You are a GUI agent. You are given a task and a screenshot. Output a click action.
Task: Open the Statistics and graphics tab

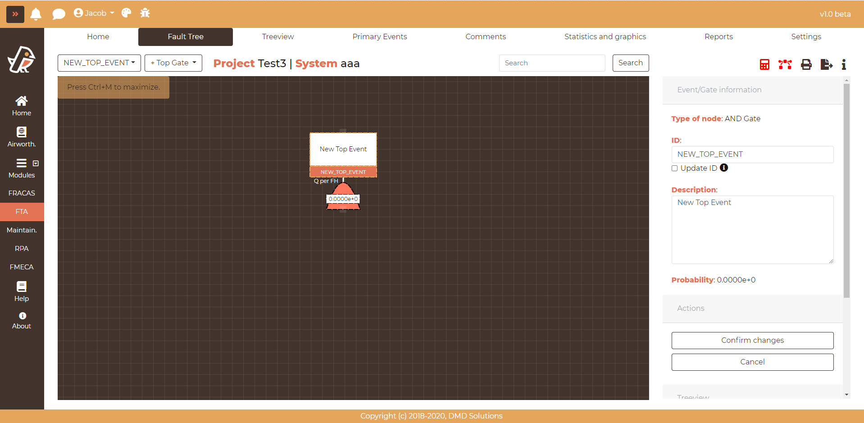point(605,37)
